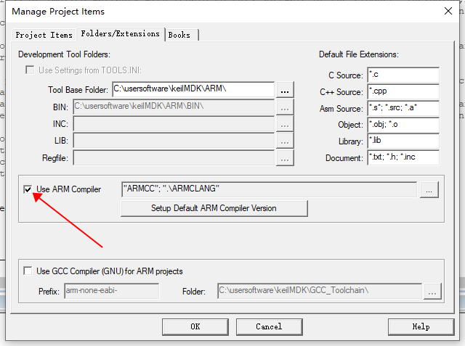The height and width of the screenshot is (346, 465).
Task: Open the Books tab
Action: 179,34
